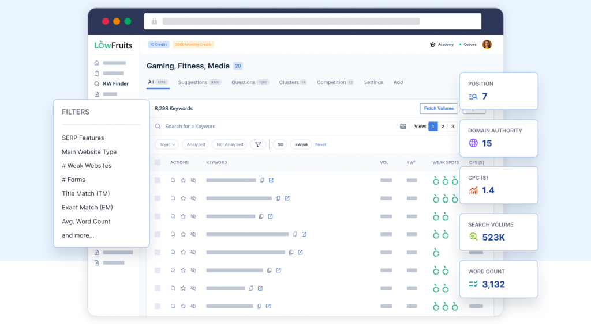Image resolution: width=591 pixels, height=324 pixels.
Task: Click the analyze magnifier in fifth row
Action: [173, 253]
